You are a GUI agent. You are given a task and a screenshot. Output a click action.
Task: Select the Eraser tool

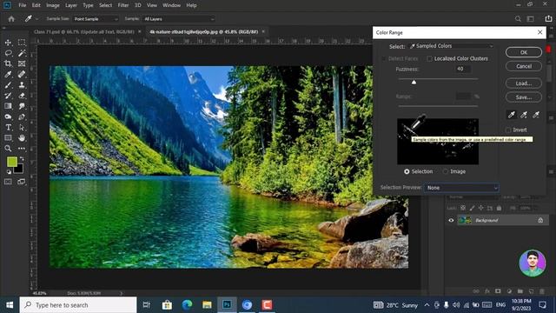[x=22, y=96]
